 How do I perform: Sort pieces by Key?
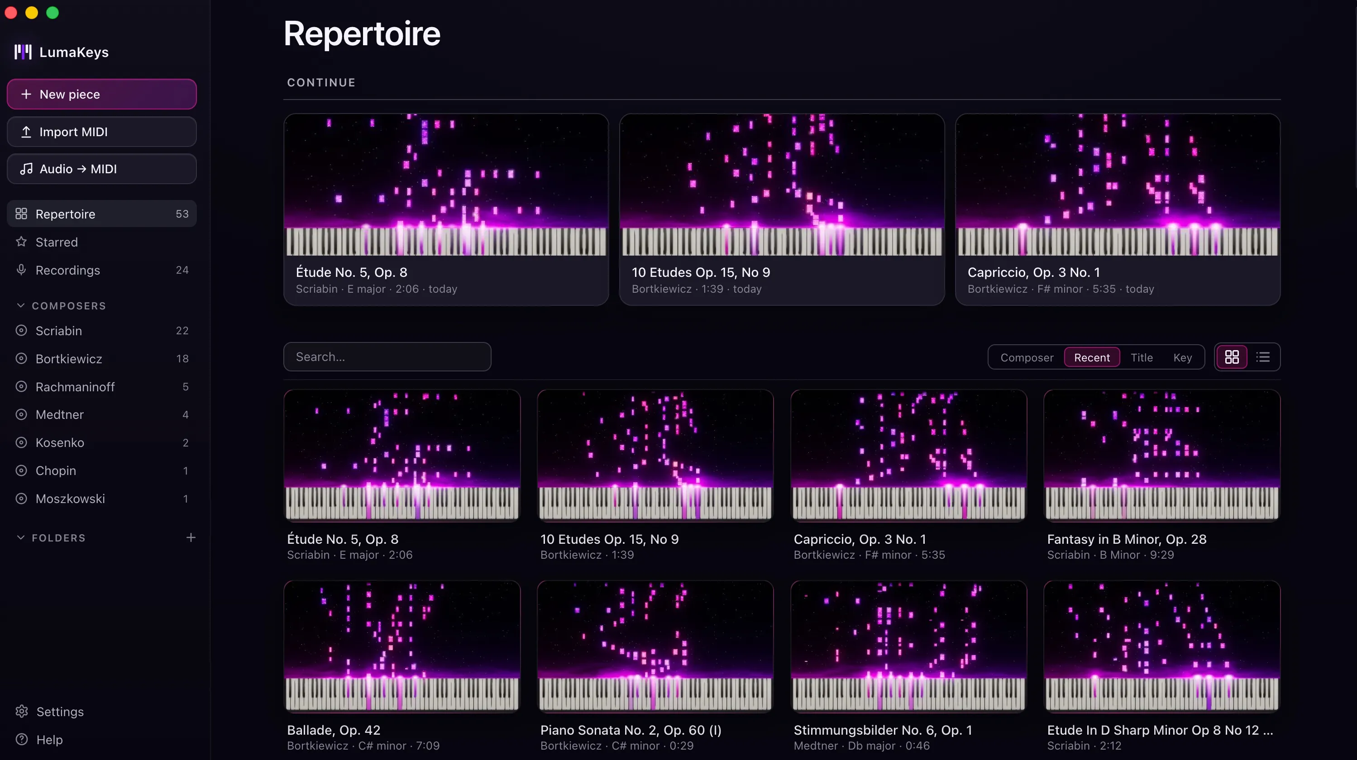pyautogui.click(x=1182, y=357)
